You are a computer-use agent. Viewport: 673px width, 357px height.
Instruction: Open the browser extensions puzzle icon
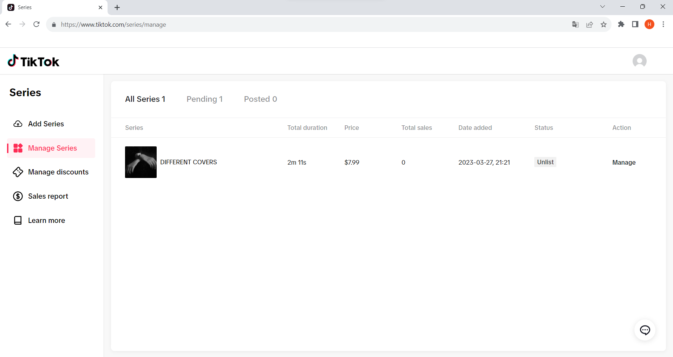click(621, 24)
